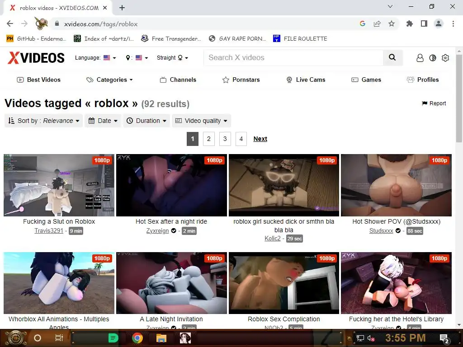Viewport: 463px width, 347px height.
Task: Click the browser forward arrow
Action: 24,23
